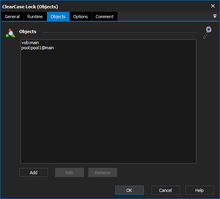Image resolution: width=220 pixels, height=199 pixels.
Task: Confirm with the OK button
Action: tap(129, 190)
